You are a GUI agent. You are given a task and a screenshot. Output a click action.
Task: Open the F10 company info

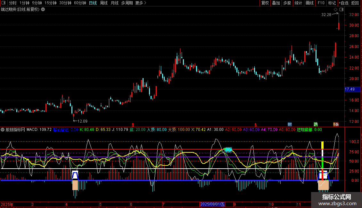point(321,3)
